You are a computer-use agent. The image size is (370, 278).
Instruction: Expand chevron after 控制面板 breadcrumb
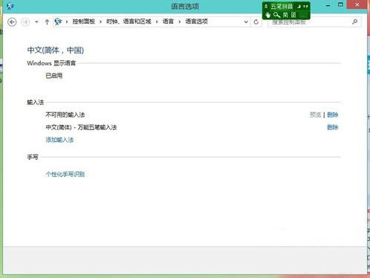[x=100, y=22]
